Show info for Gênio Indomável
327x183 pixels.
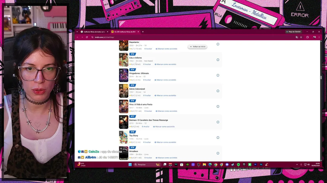(x=218, y=91)
